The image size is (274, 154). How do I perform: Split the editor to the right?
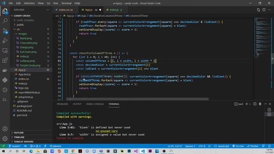[264, 10]
